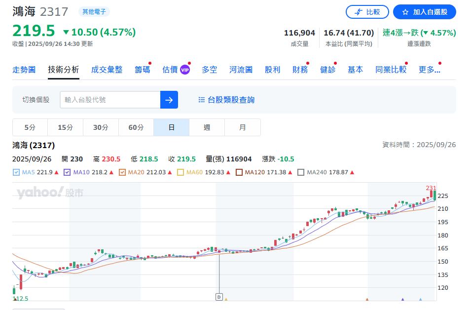Viewport: 470px width, 310px height.
Task: Click the 高 230.5 high price
Action: point(107,159)
